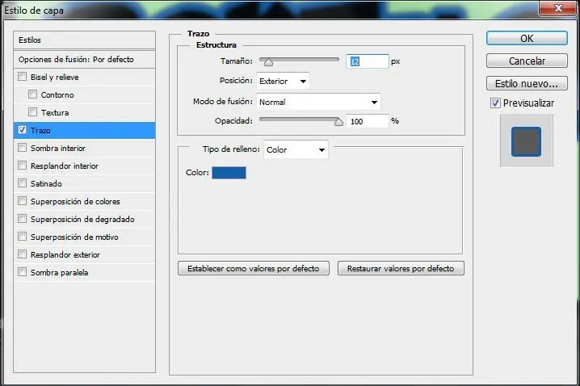Open the Posición dropdown set to Exterior
Viewport: 580px width, 386px height.
(x=283, y=81)
